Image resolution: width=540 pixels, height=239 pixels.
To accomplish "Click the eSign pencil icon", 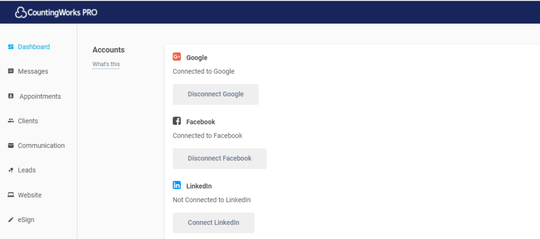I will coord(11,219).
